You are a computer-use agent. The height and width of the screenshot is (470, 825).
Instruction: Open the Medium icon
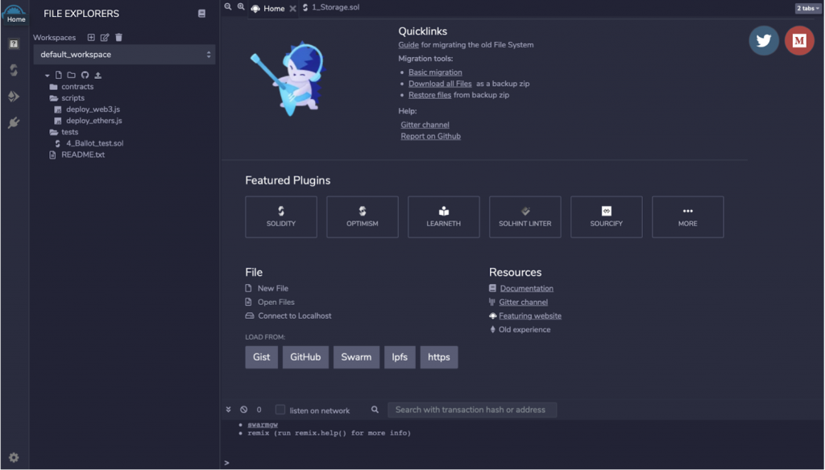[799, 40]
